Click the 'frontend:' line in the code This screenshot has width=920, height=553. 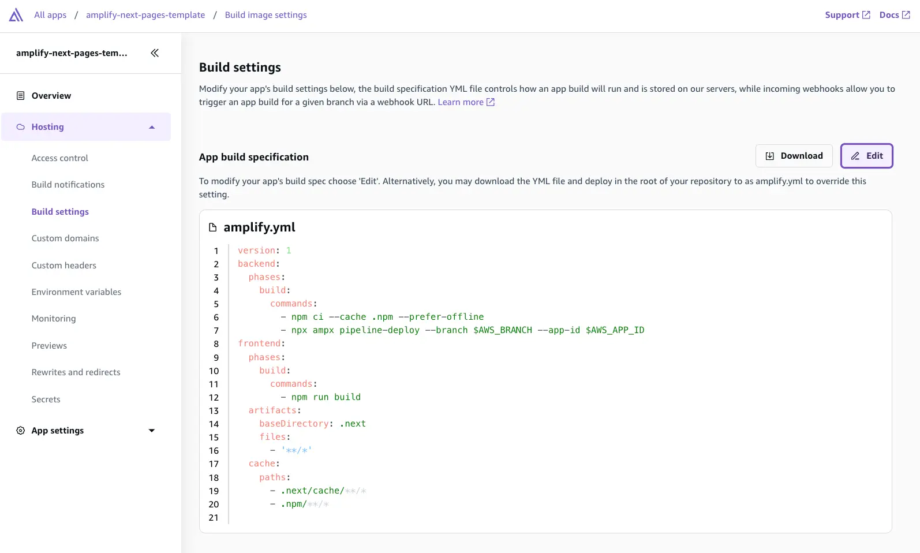coord(261,343)
